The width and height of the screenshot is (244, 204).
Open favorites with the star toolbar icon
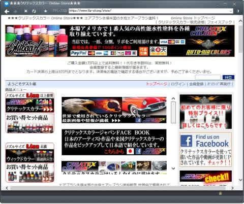45,11
